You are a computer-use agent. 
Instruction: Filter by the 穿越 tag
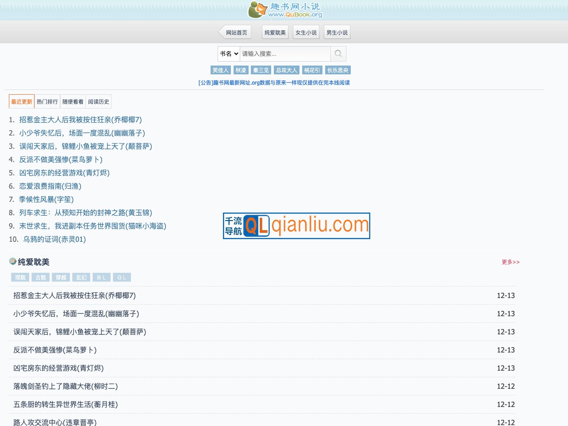[x=61, y=277]
